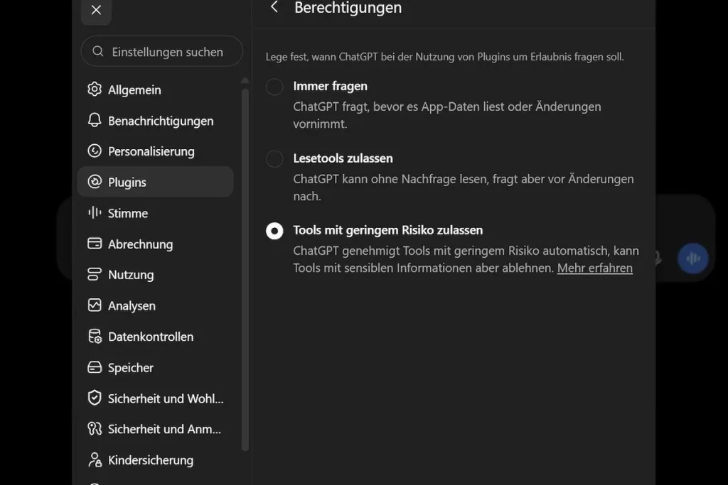This screenshot has height=485, width=728.
Task: Open Abrechnung settings section
Action: [156, 244]
